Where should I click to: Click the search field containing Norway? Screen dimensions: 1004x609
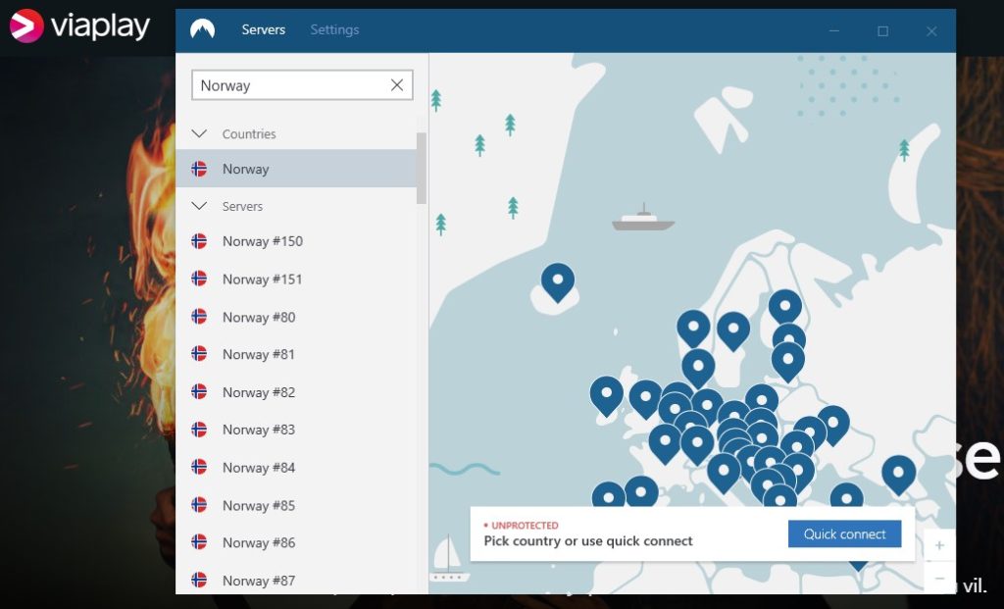pos(302,85)
